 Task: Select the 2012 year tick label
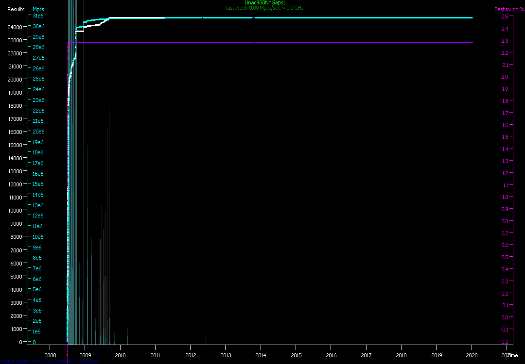pos(190,355)
